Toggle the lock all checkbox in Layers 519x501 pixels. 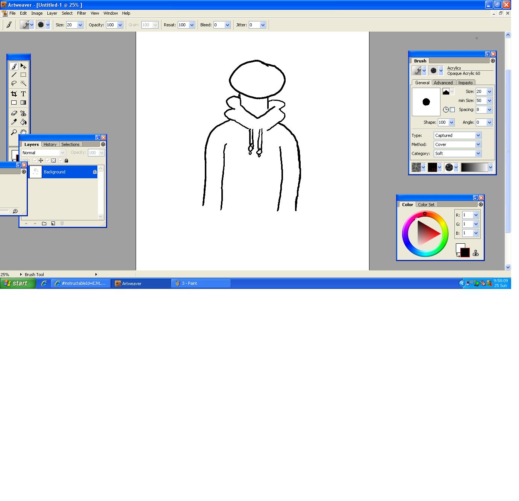pyautogui.click(x=61, y=161)
